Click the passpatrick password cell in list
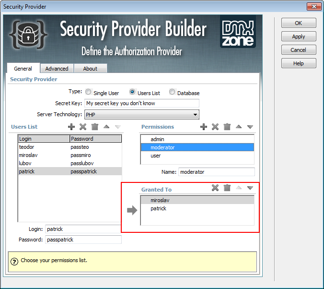Viewport: 324px width, 289px height. click(84, 171)
